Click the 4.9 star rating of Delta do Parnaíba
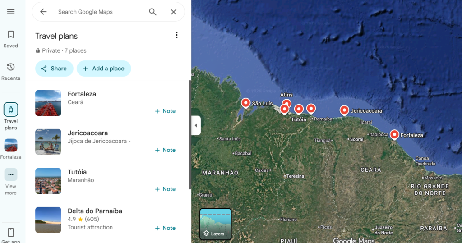This screenshot has width=462, height=243. tap(83, 219)
